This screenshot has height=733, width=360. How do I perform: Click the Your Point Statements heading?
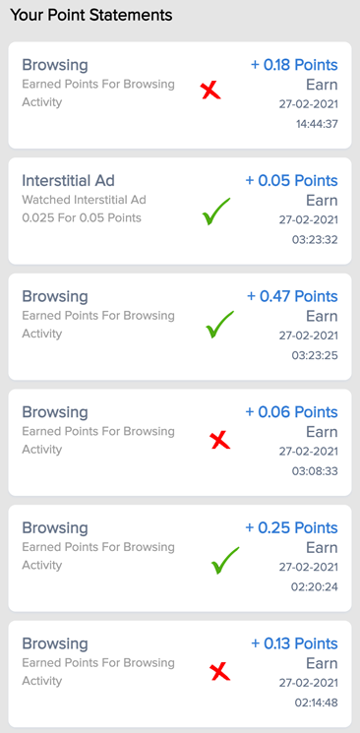click(x=91, y=16)
